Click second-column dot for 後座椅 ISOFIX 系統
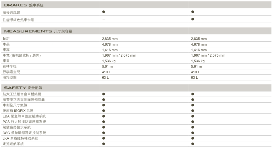Screen dimensions: 273x148 pos(193,111)
